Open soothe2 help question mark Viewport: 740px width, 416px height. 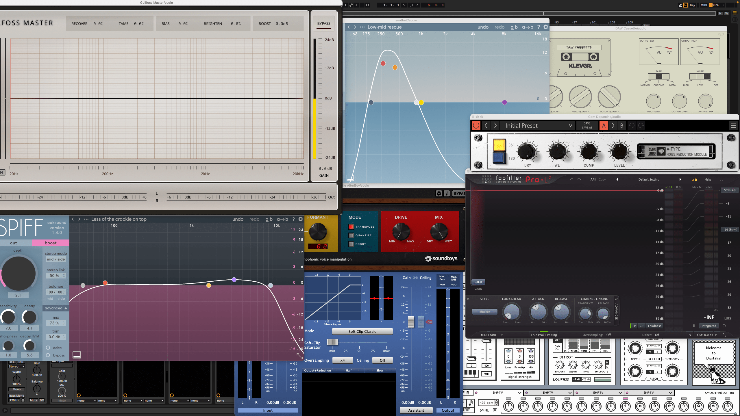[x=539, y=27]
